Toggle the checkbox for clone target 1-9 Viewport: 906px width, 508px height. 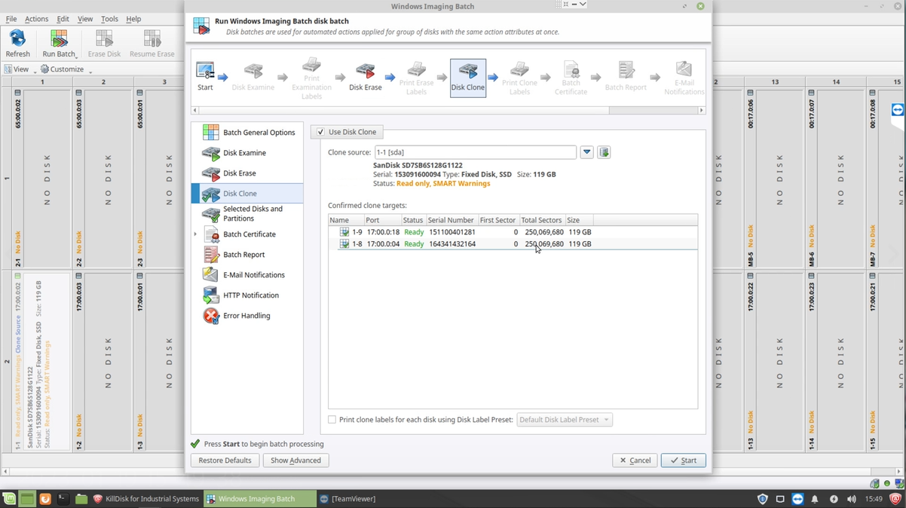pyautogui.click(x=344, y=232)
